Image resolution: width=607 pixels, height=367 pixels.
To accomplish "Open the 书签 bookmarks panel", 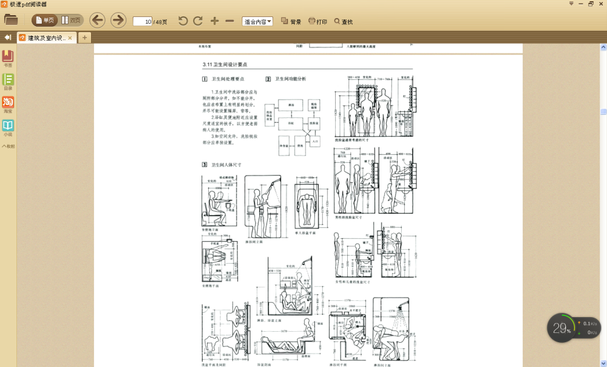I will pos(8,58).
